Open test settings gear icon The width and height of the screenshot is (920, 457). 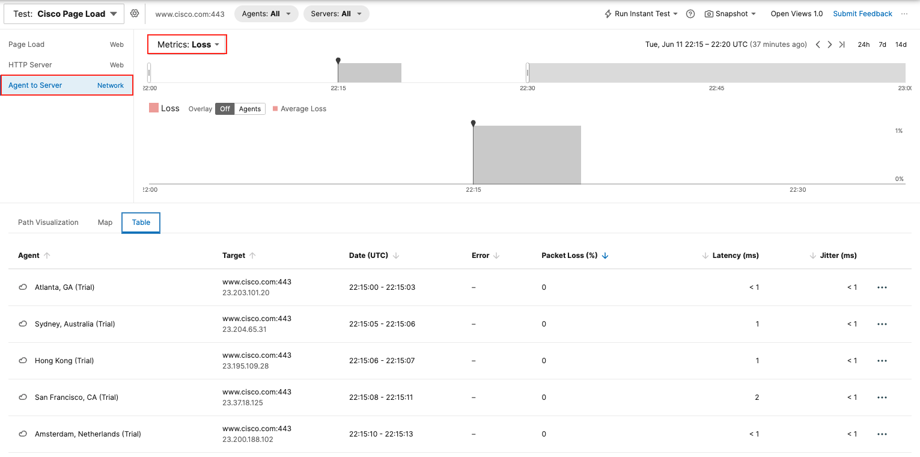(x=135, y=14)
